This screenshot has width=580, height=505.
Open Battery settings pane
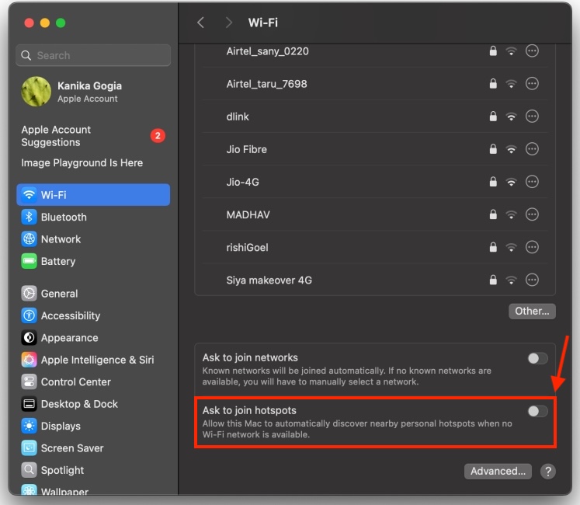coord(93,261)
